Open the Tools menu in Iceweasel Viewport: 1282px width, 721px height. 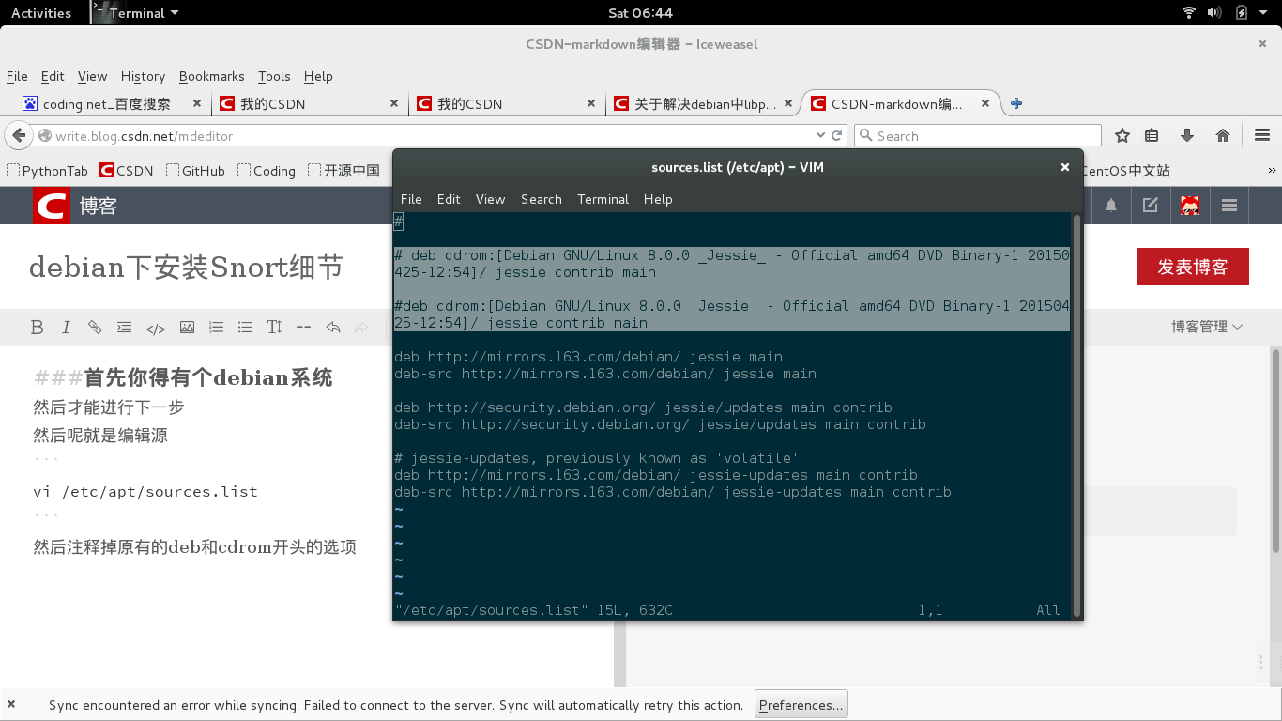point(274,76)
